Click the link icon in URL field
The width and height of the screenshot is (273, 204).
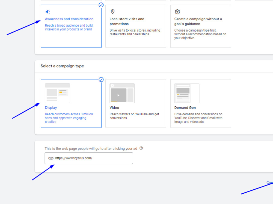click(x=51, y=158)
